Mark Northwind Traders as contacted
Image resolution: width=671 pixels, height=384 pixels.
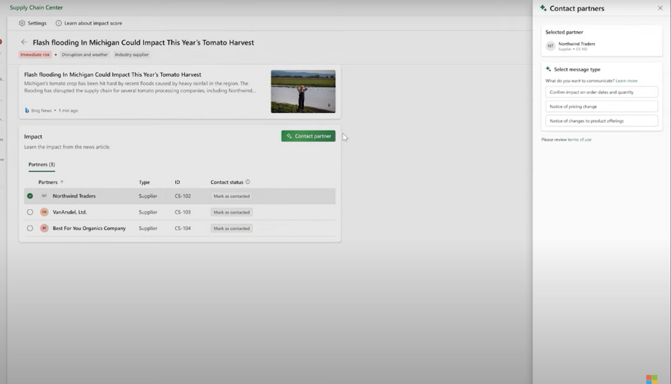[x=231, y=196]
